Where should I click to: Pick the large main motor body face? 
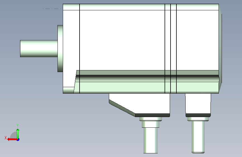click(122, 40)
